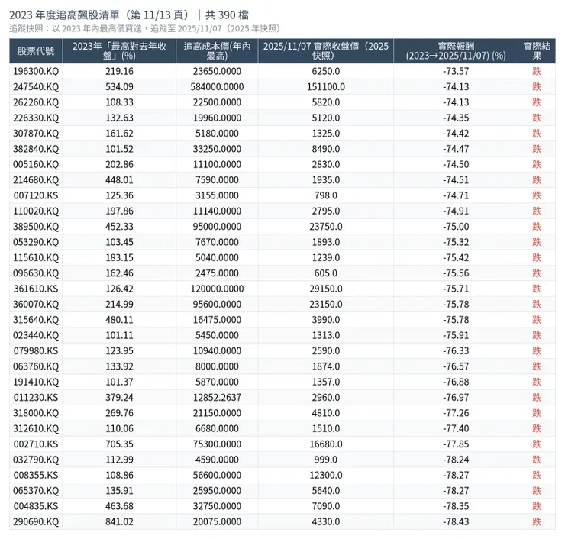
Task: Click return value -76.33
Action: coord(456,351)
